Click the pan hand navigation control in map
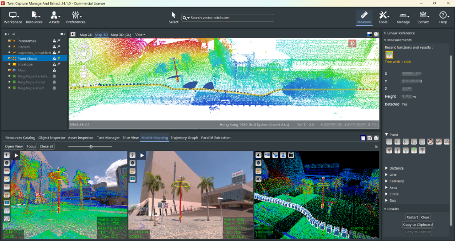The image size is (455, 241). click(x=84, y=53)
